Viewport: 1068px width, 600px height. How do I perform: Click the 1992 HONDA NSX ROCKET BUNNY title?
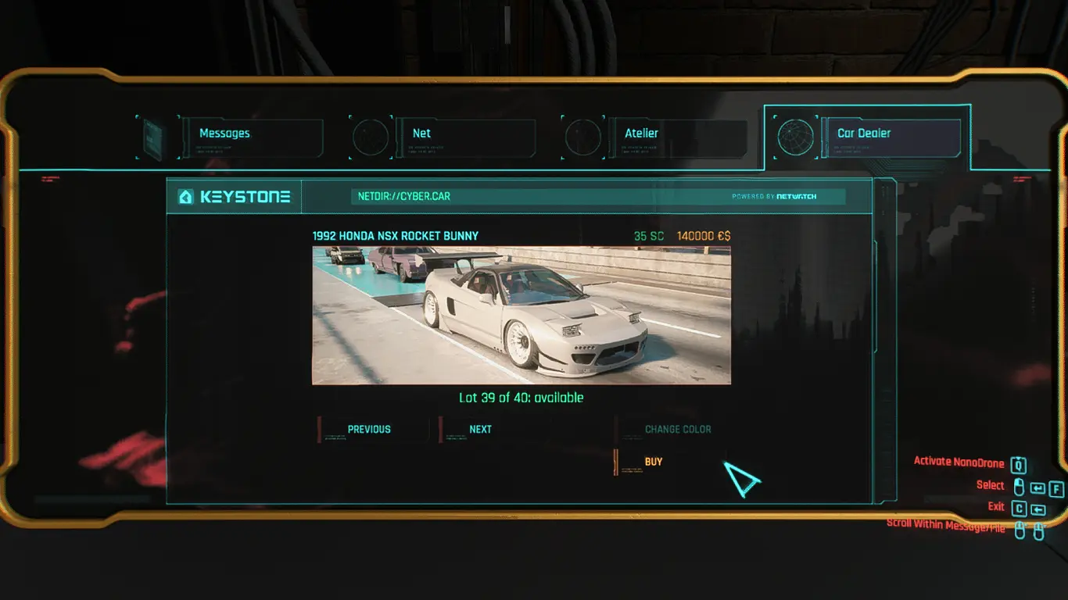pos(396,236)
